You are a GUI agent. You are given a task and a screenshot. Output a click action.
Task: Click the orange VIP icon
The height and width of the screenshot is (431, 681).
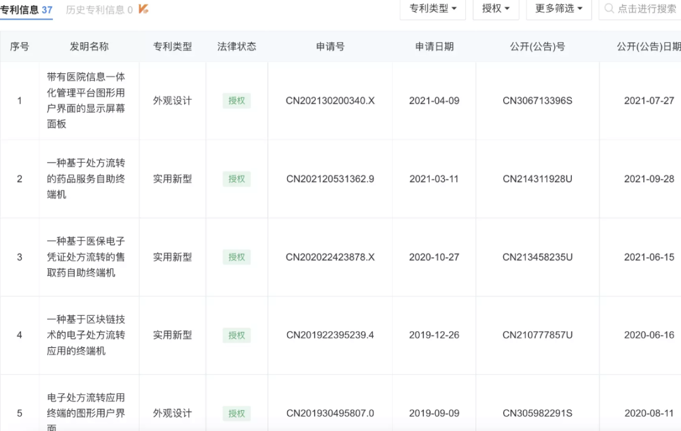coord(144,9)
